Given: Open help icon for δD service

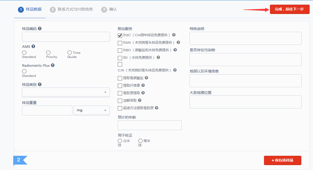Looking at the screenshot, I should [x=158, y=57].
